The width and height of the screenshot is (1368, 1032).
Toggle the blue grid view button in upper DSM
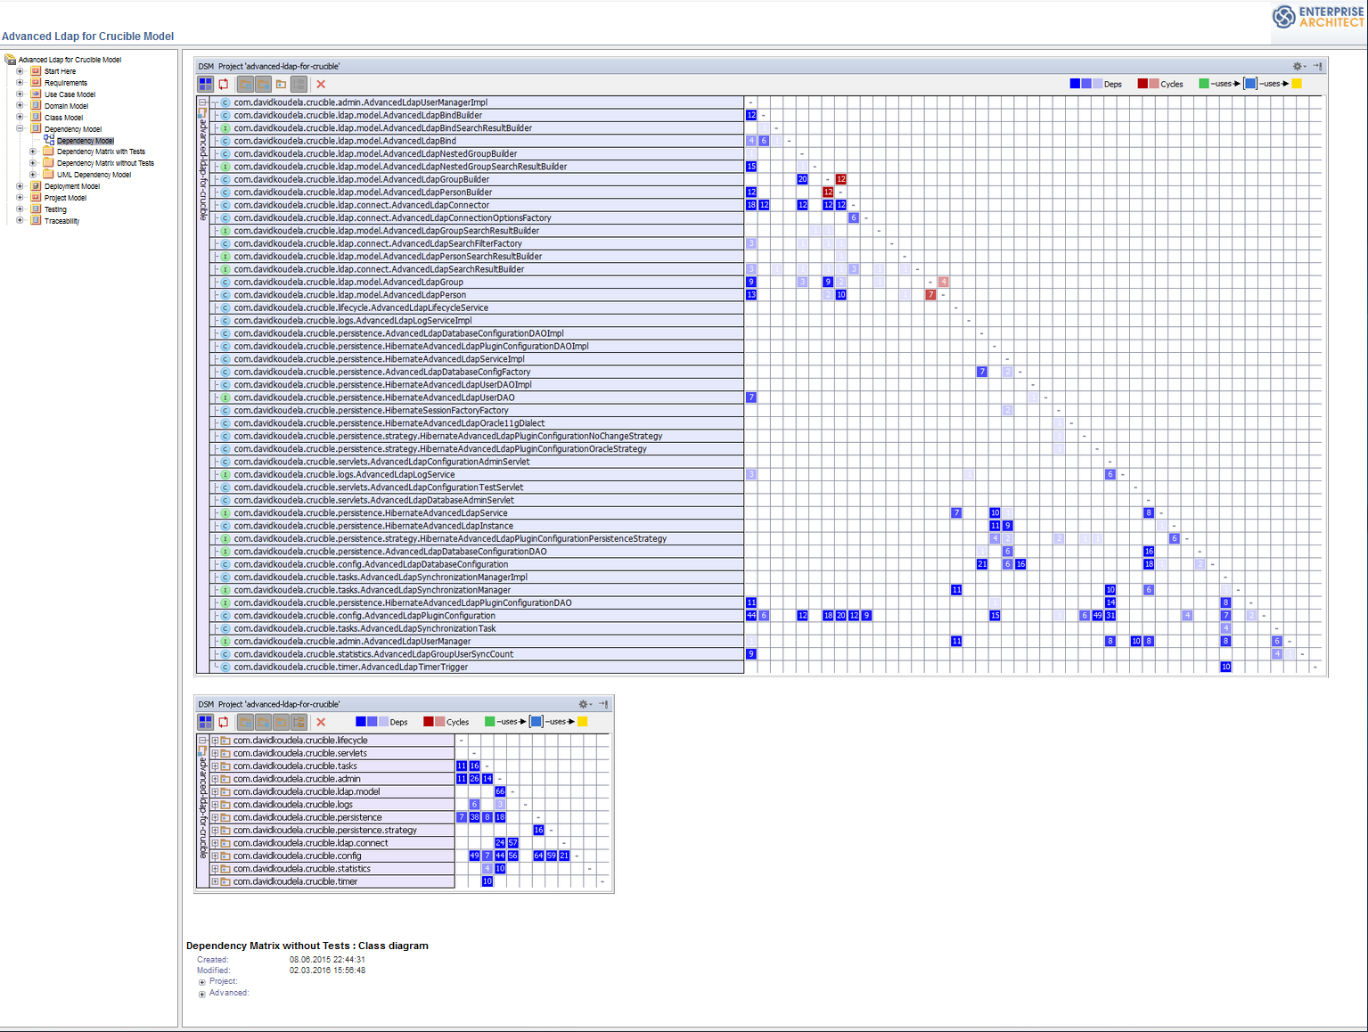click(206, 85)
